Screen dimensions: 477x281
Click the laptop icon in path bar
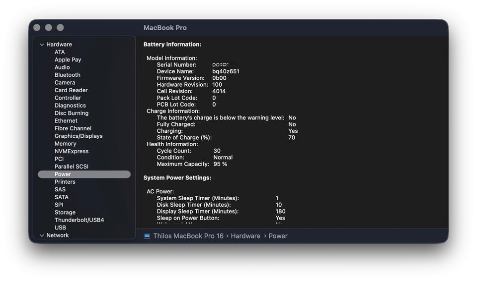[x=147, y=236]
